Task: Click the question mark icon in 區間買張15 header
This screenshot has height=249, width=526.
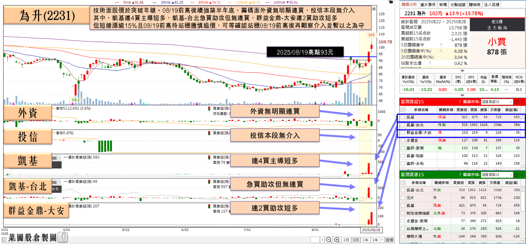Action: pos(460,175)
